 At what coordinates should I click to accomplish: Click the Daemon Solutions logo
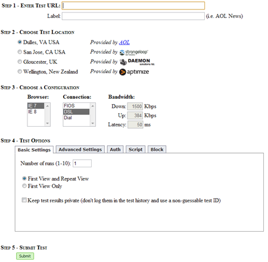(137, 62)
